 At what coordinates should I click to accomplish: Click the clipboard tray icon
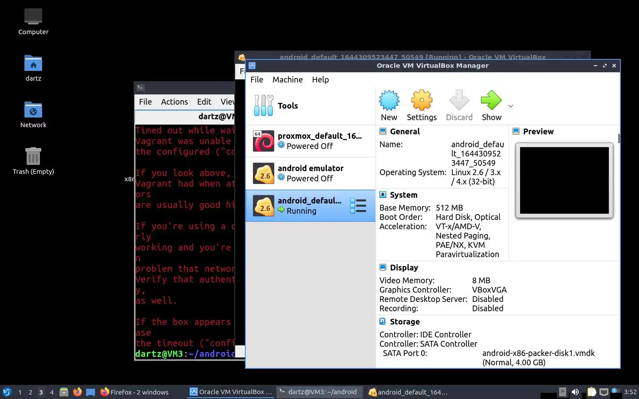(x=592, y=392)
